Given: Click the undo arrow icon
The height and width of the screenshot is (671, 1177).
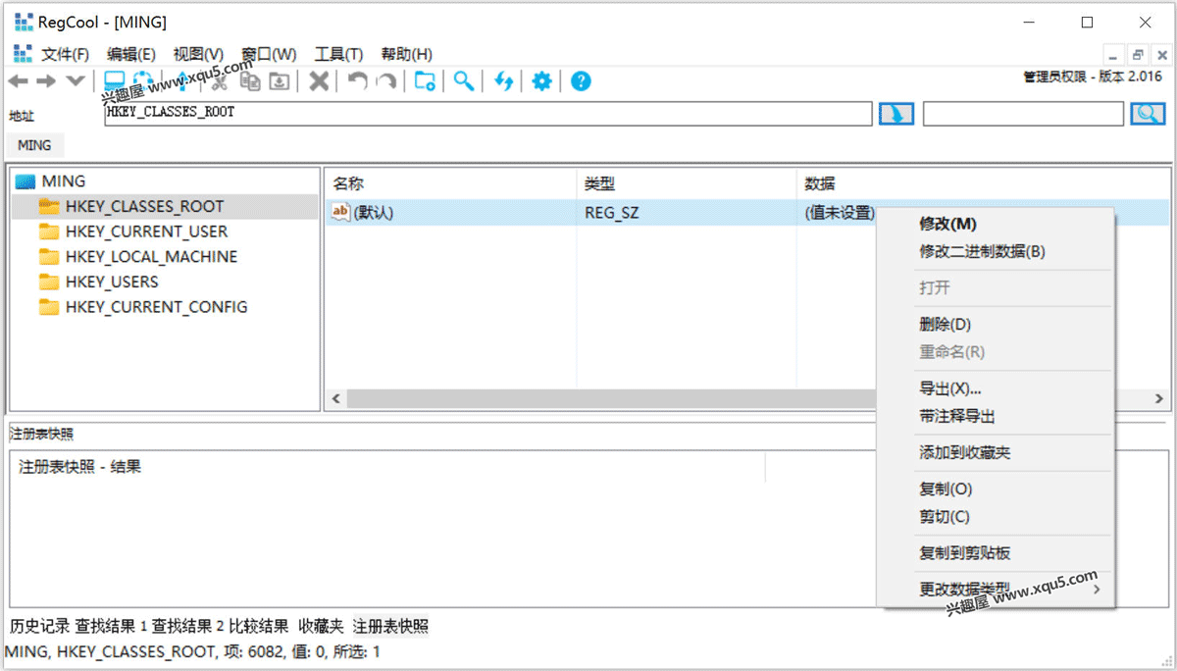Looking at the screenshot, I should 358,81.
